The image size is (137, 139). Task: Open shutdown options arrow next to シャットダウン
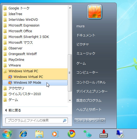pos(102,121)
